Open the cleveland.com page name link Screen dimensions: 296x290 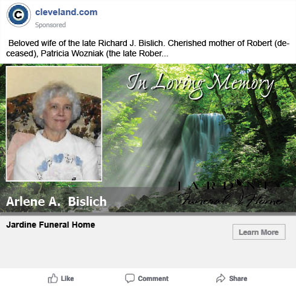[x=66, y=12]
